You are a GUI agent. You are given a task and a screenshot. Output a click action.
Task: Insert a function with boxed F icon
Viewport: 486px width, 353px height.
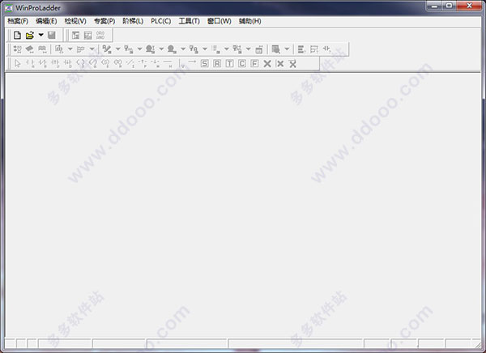(254, 63)
